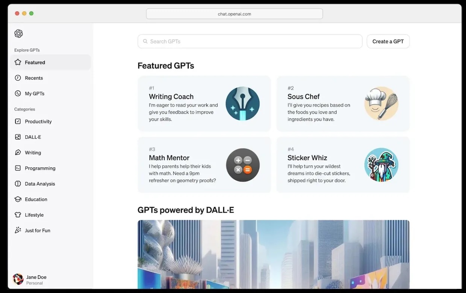Click the graduation cap icon beside Education

point(18,199)
